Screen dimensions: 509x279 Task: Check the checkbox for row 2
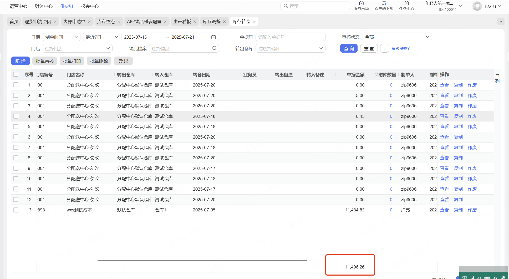16,95
